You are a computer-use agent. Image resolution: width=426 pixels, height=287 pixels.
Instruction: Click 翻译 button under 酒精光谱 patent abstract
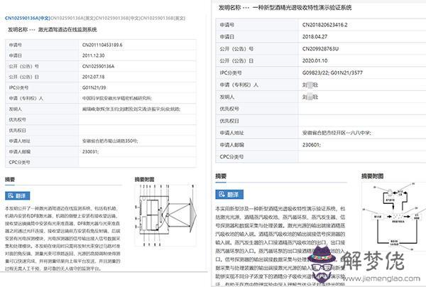229,195
